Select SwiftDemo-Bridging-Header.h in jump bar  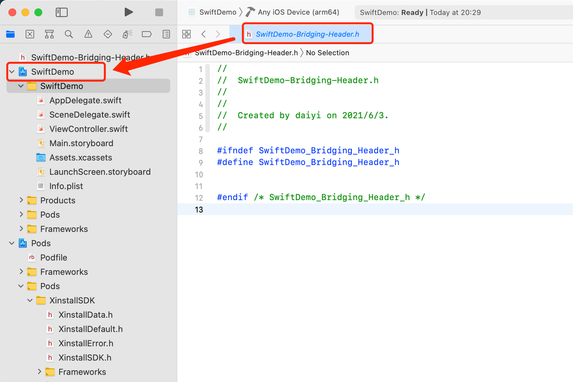click(246, 53)
